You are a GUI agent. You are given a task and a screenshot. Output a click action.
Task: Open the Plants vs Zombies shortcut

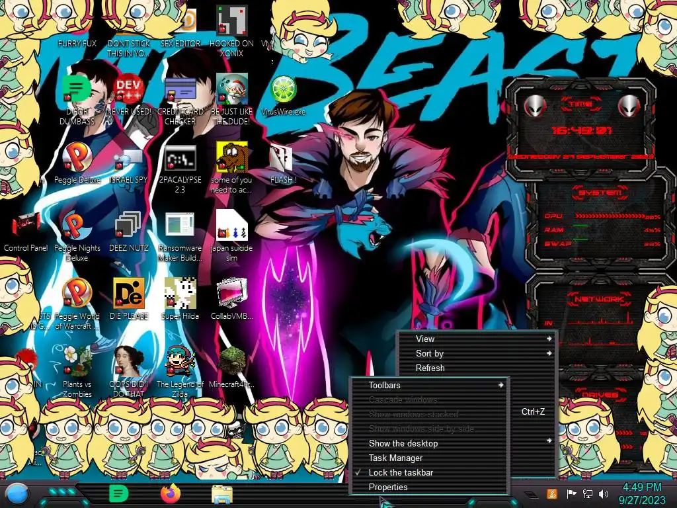coord(77,361)
